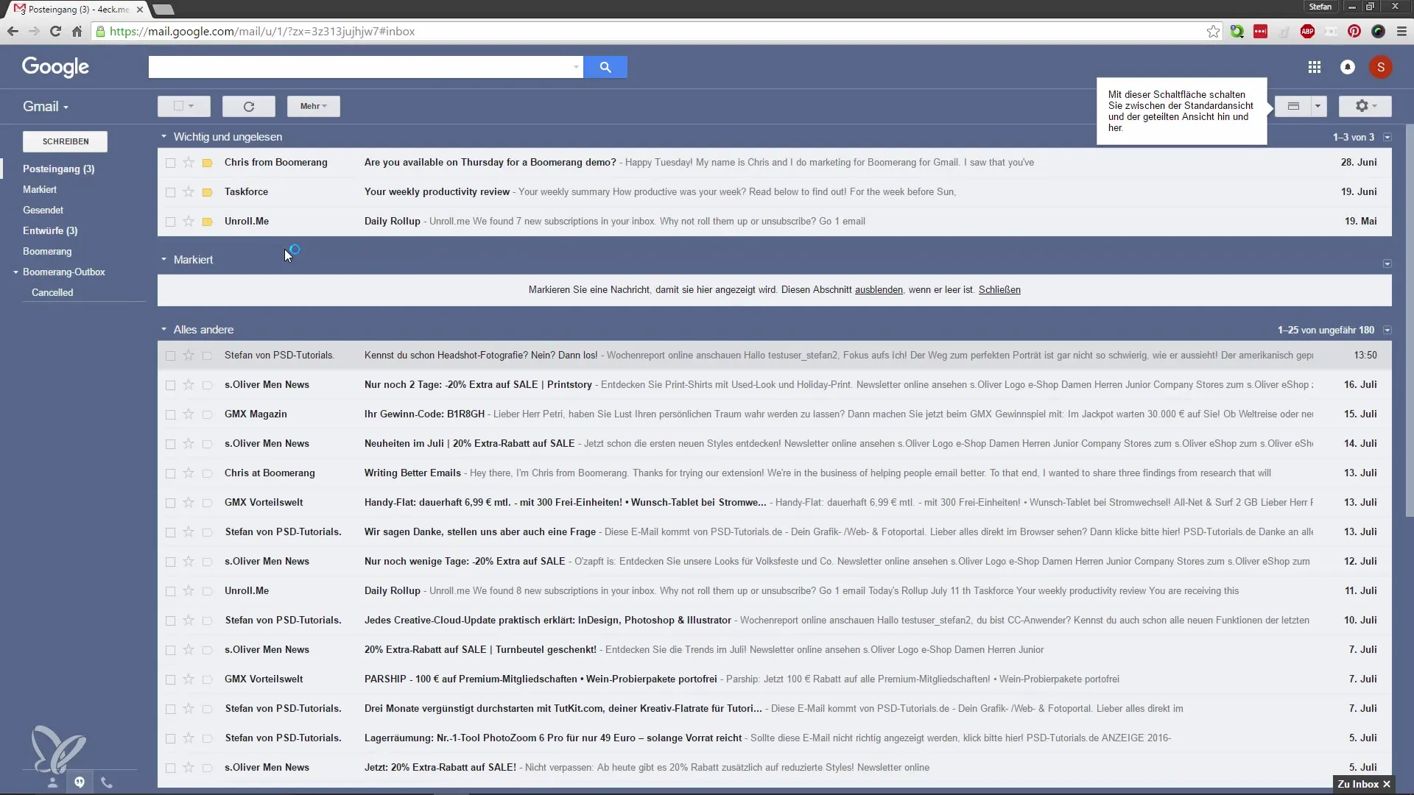
Task: Open Google account notifications bell
Action: pos(1347,67)
